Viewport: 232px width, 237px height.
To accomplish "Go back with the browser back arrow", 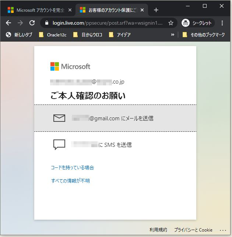I will coord(8,23).
